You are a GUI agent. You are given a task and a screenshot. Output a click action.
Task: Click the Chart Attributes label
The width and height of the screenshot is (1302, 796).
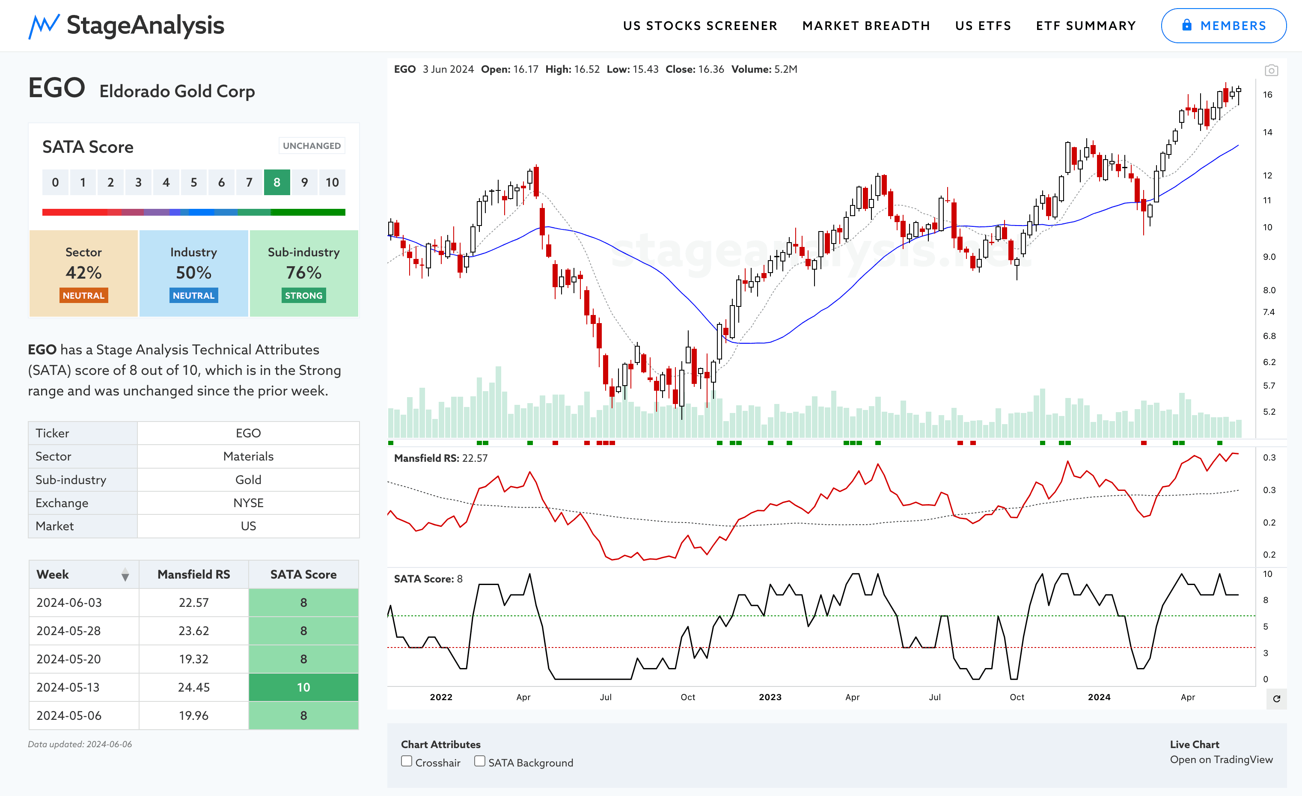(x=441, y=744)
